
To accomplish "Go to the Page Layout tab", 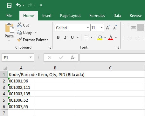I will 70,16.
